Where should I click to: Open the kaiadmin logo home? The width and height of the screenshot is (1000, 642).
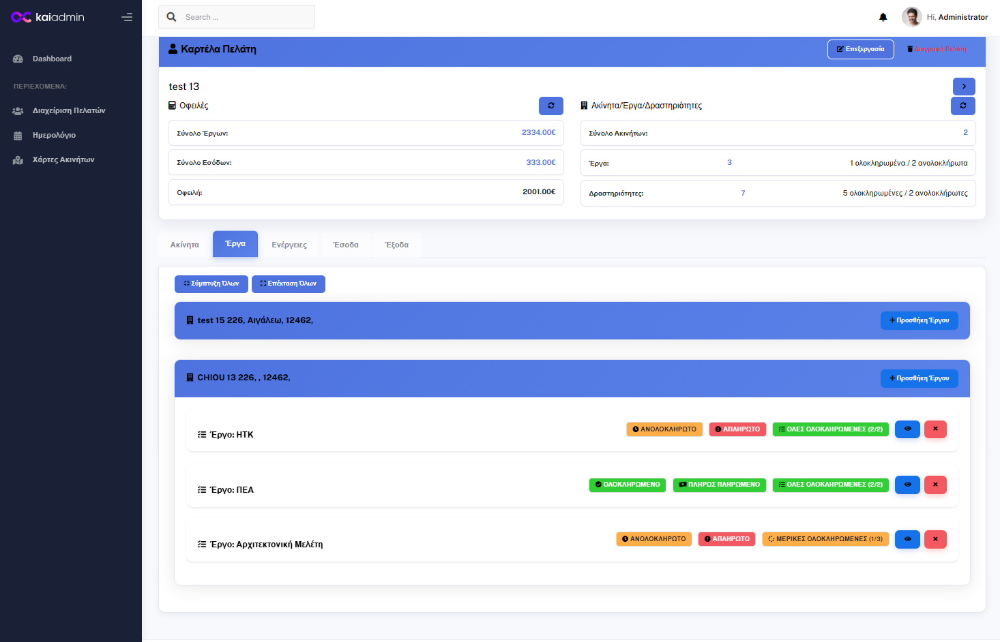[48, 17]
